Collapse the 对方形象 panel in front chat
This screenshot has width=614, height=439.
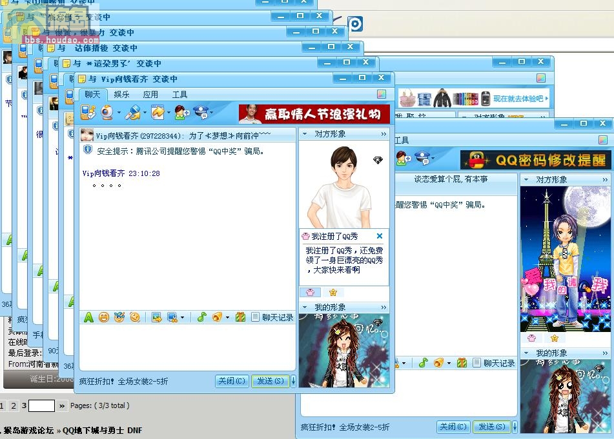(x=305, y=134)
